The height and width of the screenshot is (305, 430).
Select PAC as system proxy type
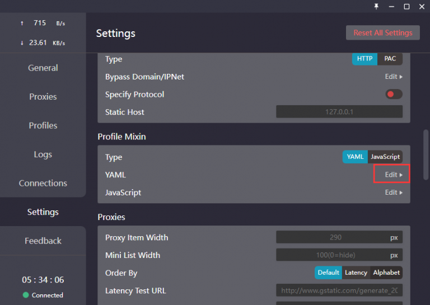pos(390,59)
